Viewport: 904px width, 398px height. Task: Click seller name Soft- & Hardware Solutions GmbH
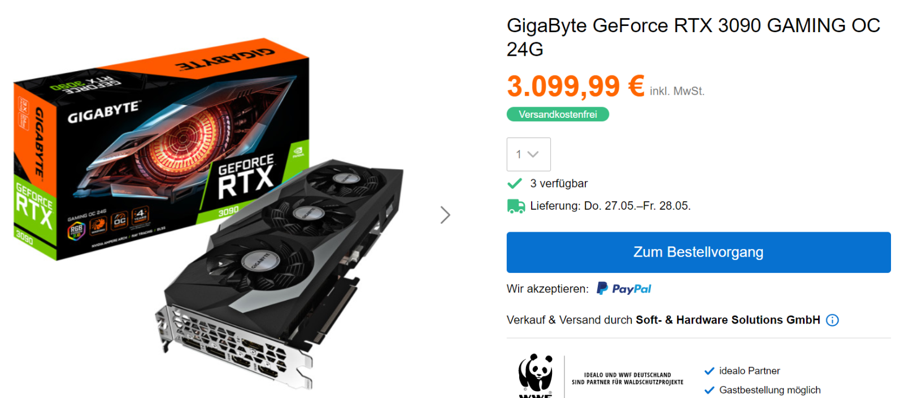pyautogui.click(x=728, y=320)
